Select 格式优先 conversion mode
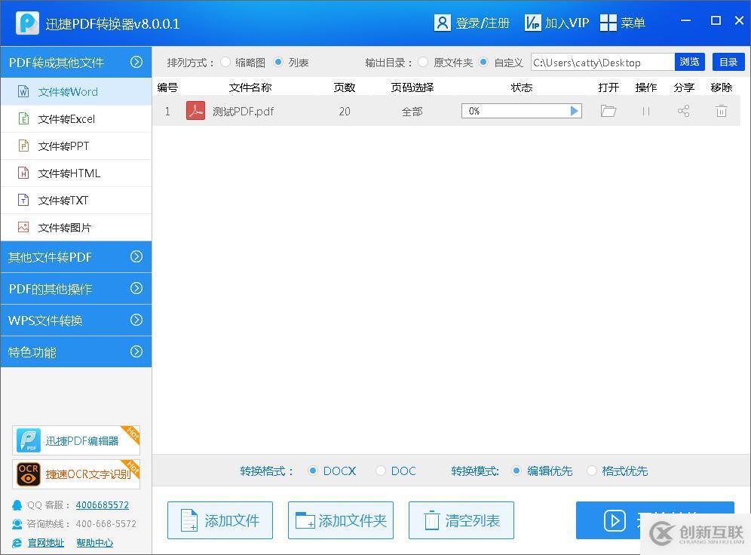 click(592, 471)
